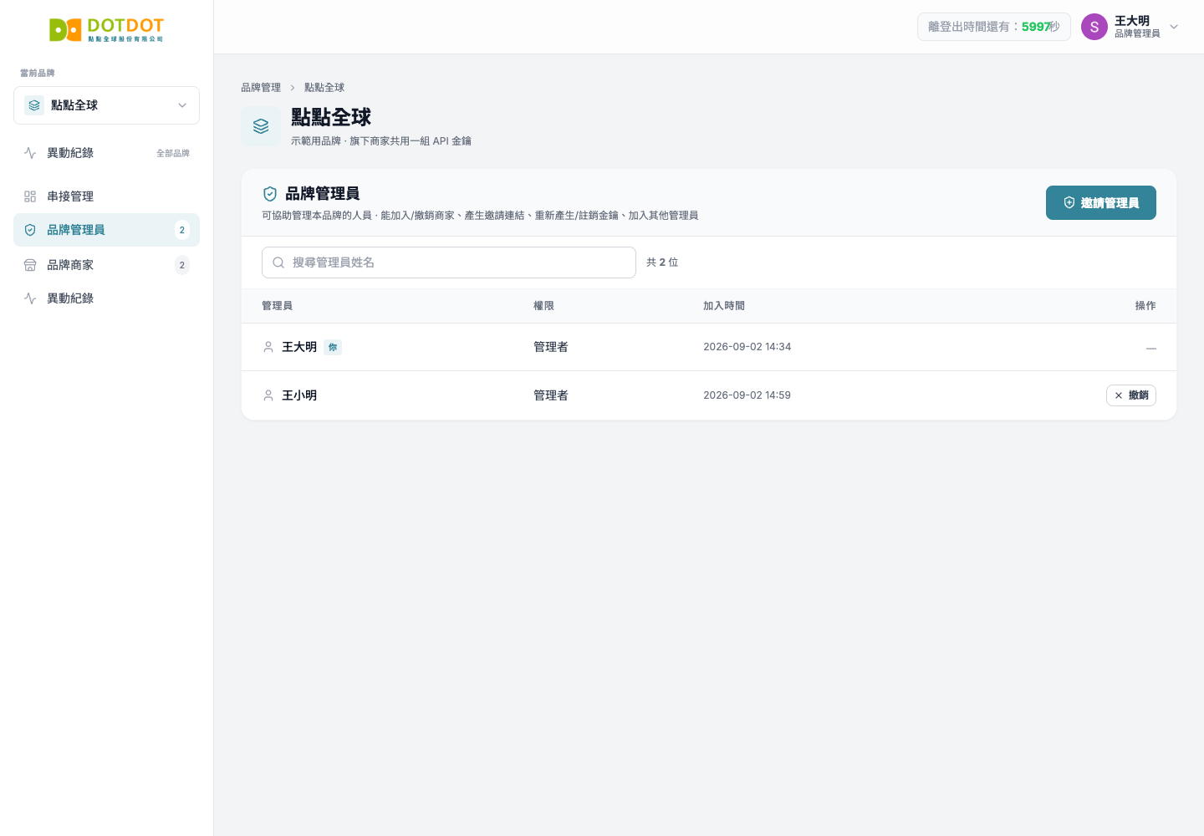Select 王小明 name in the table
The width and height of the screenshot is (1204, 836).
click(299, 395)
